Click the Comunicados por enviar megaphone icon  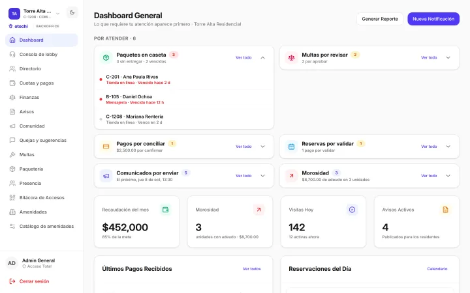[x=106, y=176]
